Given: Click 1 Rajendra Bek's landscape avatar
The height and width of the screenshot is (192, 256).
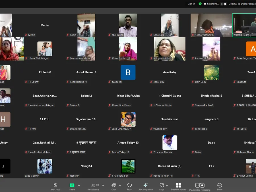Looking at the screenshot, I should [x=128, y=166].
